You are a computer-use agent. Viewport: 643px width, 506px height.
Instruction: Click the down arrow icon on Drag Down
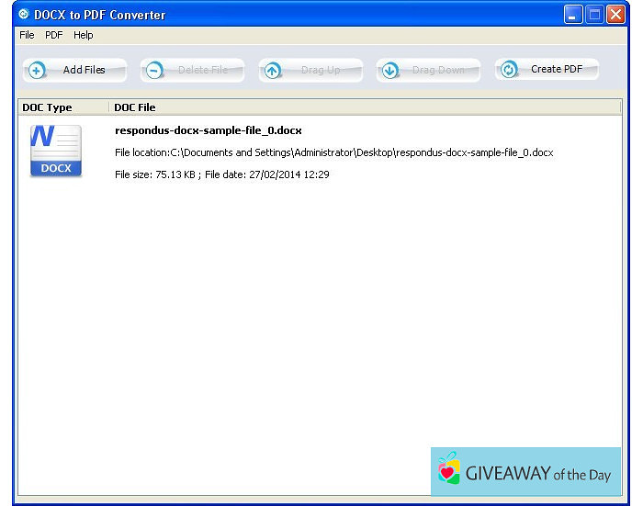pyautogui.click(x=390, y=70)
